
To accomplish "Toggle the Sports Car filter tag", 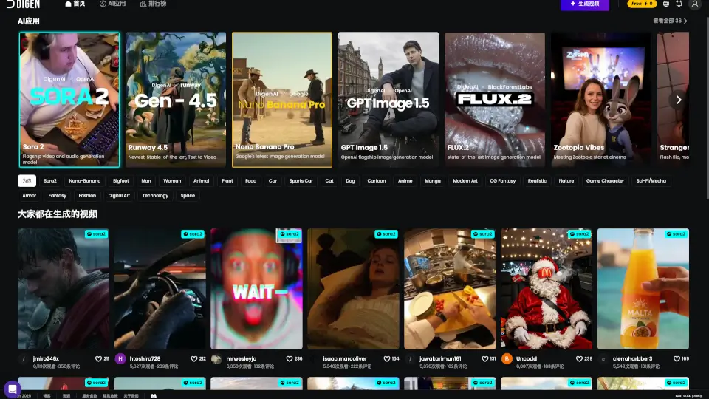I will click(301, 180).
